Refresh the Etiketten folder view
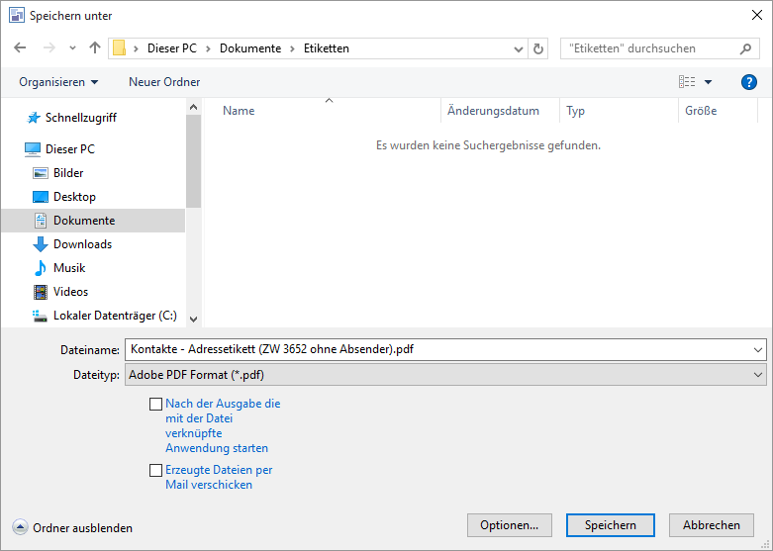 pos(538,48)
